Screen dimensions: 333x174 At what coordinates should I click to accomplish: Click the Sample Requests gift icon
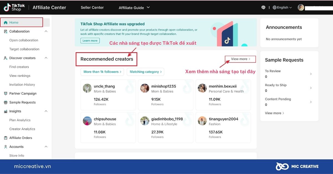[6, 102]
